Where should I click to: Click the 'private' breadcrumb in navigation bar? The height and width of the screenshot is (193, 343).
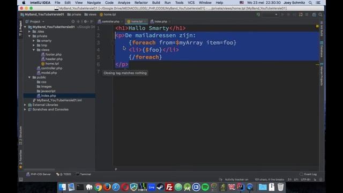[74, 14]
